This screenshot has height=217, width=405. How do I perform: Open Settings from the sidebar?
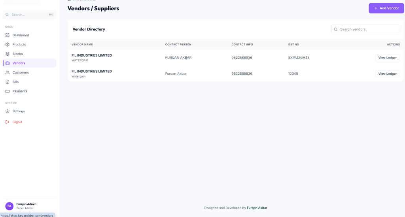coord(29,111)
